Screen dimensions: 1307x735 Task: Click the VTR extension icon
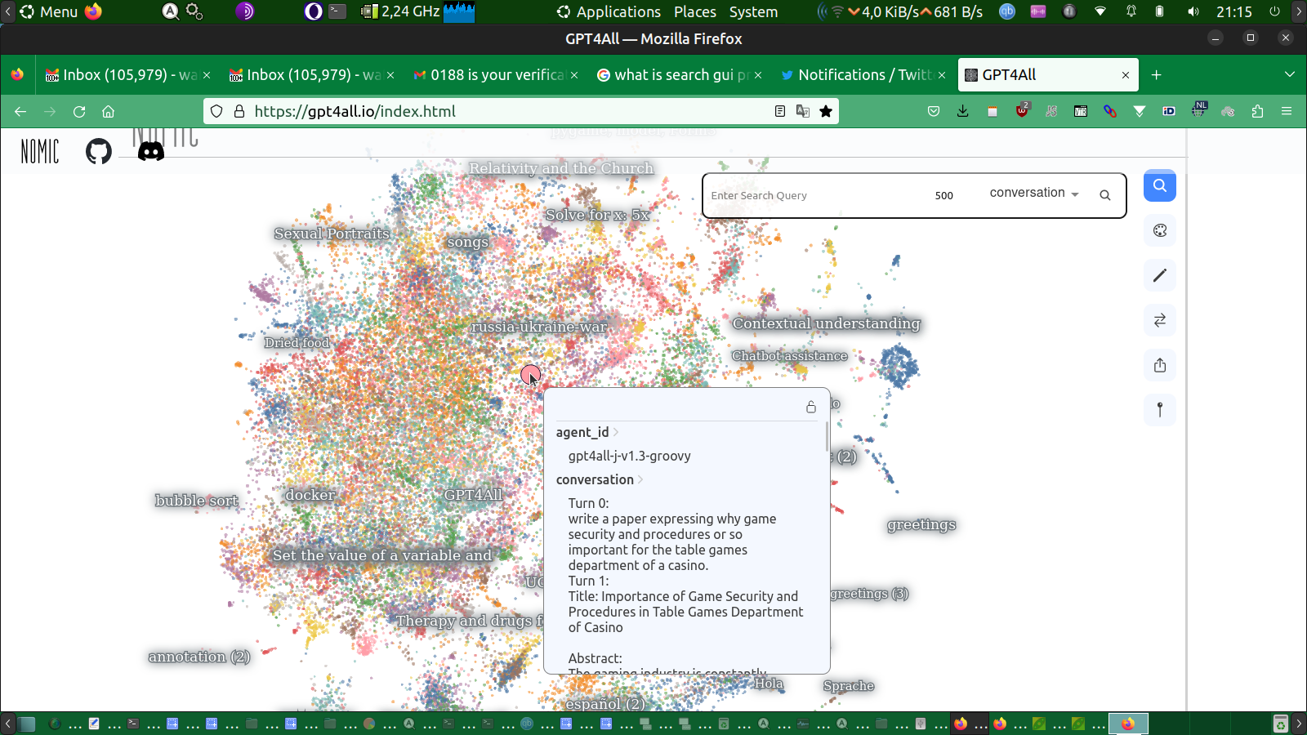(1081, 111)
